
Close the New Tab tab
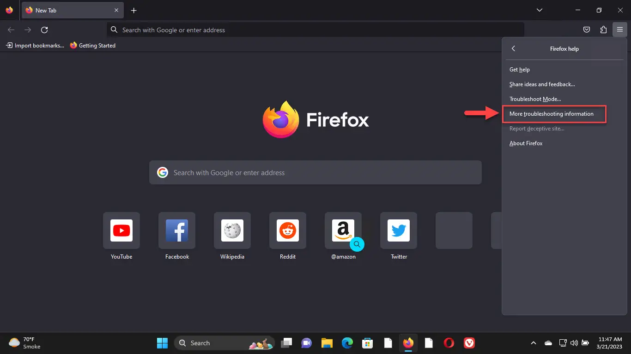(x=116, y=10)
